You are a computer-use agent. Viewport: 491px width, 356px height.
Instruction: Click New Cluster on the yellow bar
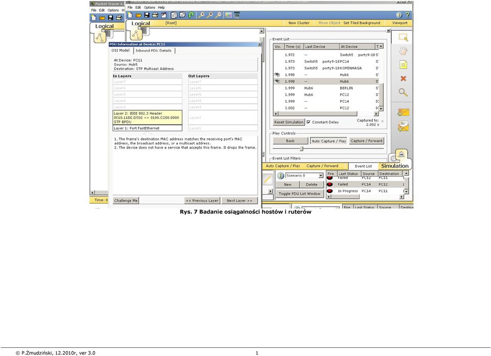point(299,23)
